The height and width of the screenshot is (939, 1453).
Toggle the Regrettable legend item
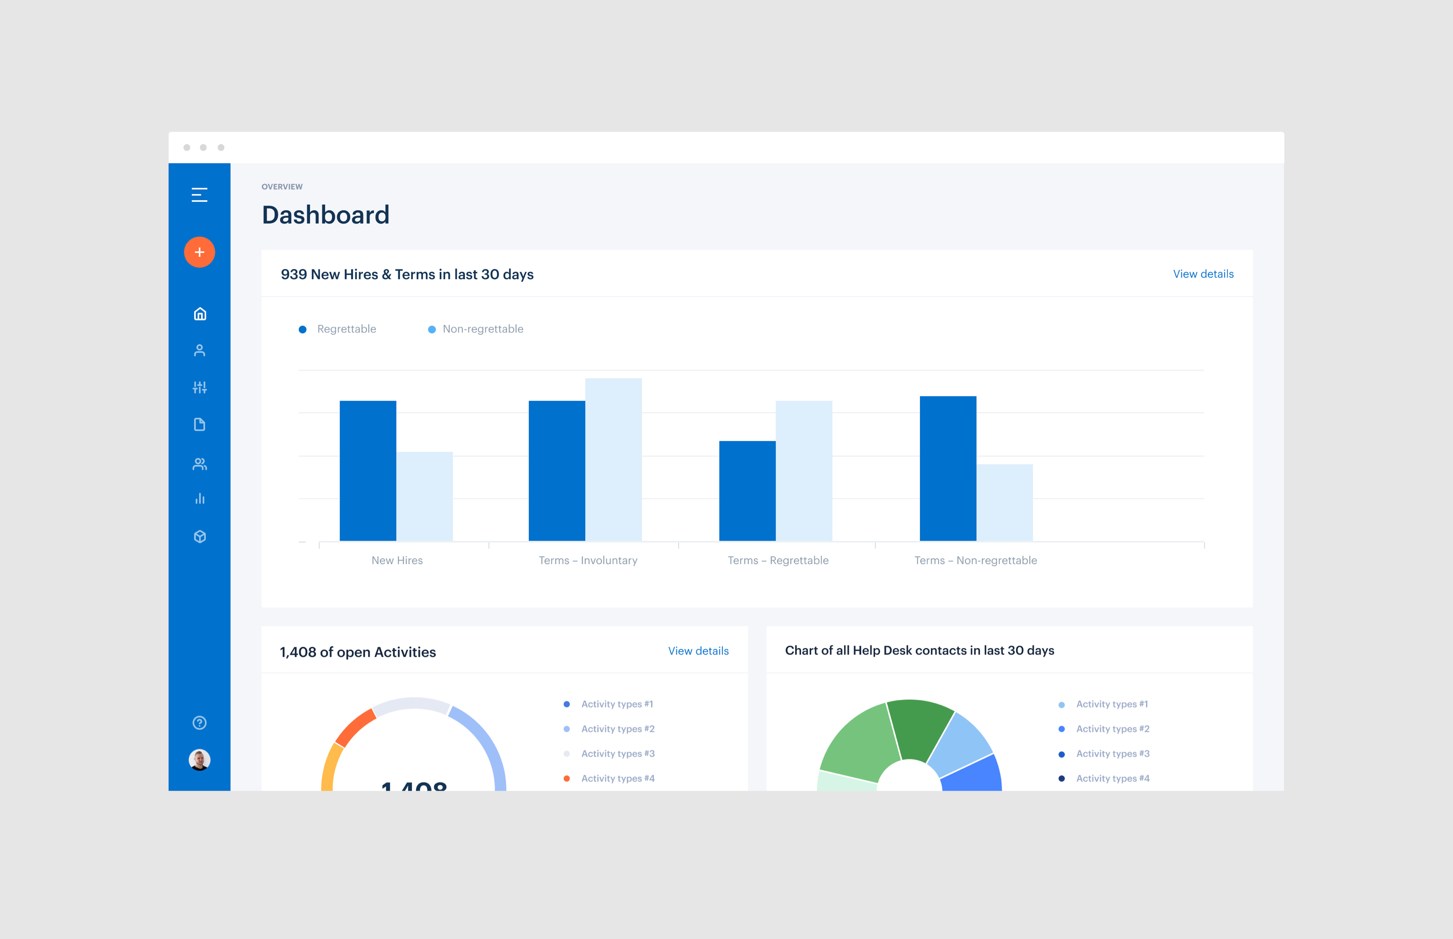coord(337,329)
